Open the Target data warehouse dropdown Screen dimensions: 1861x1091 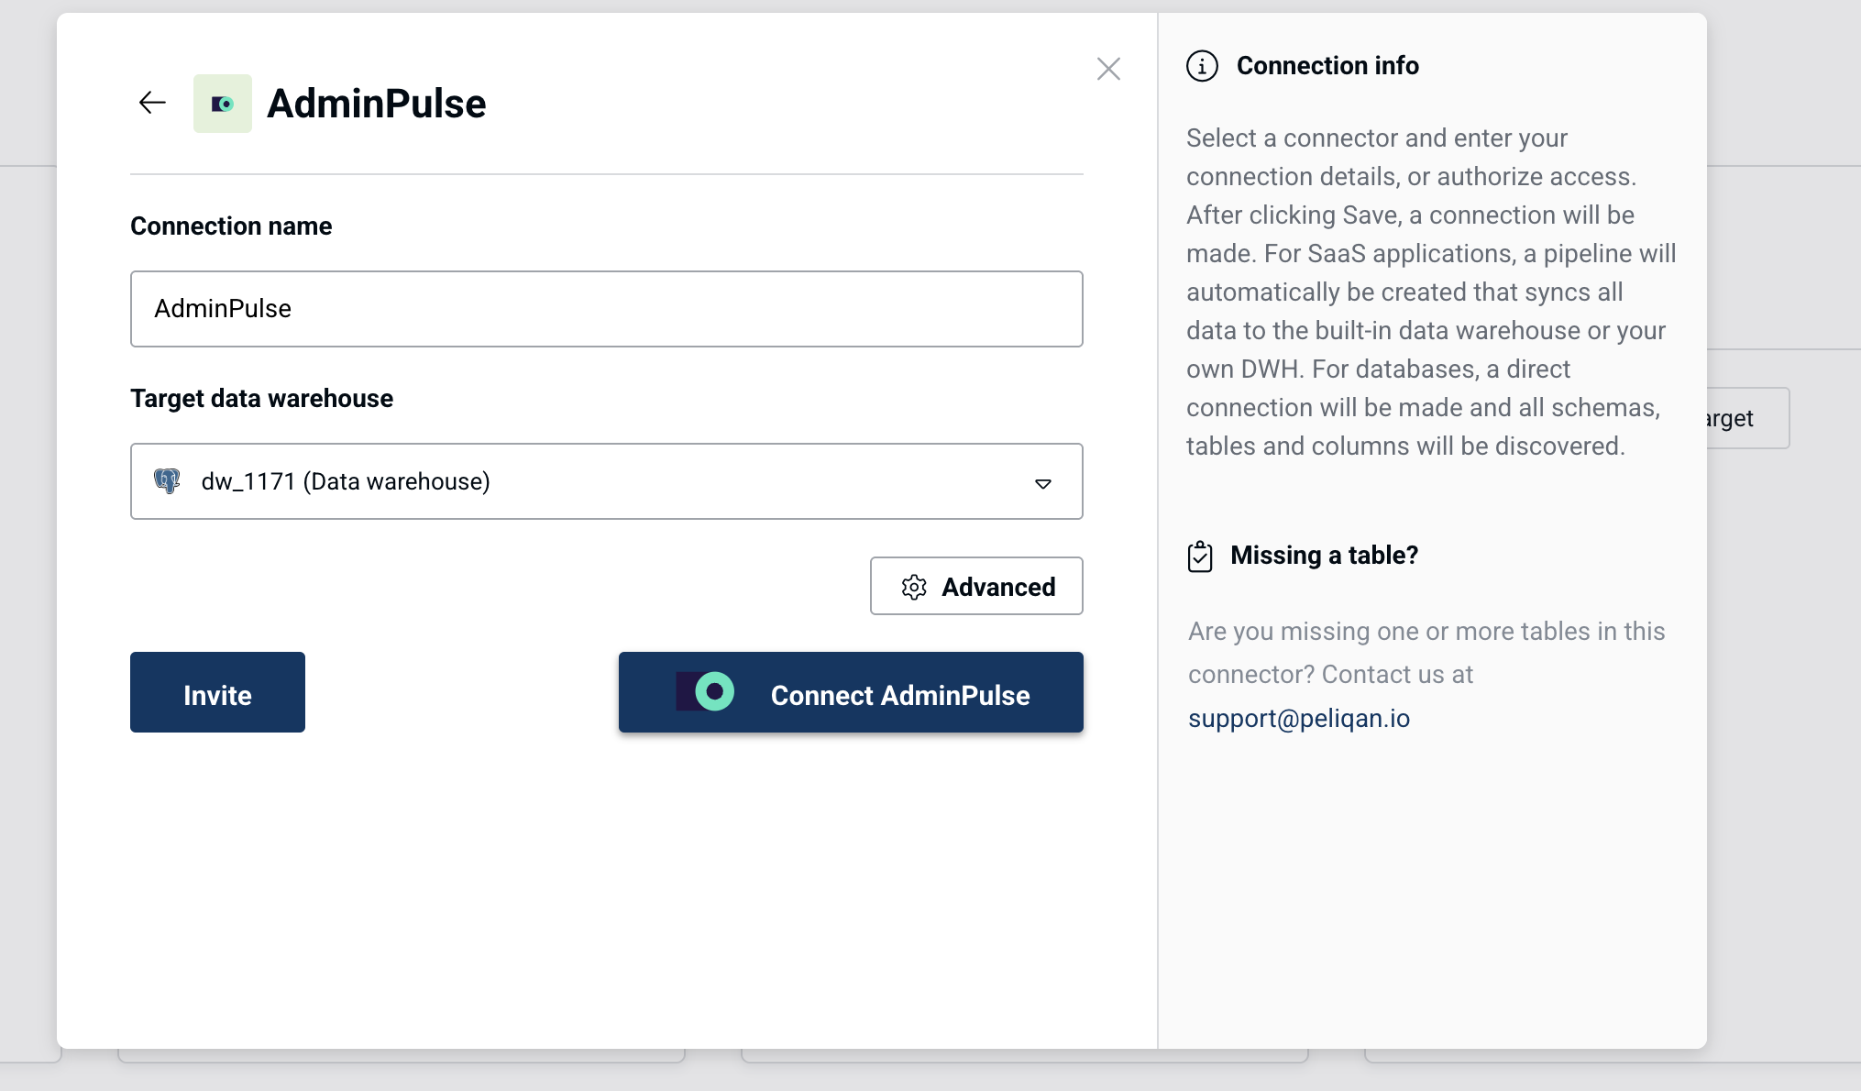tap(606, 481)
